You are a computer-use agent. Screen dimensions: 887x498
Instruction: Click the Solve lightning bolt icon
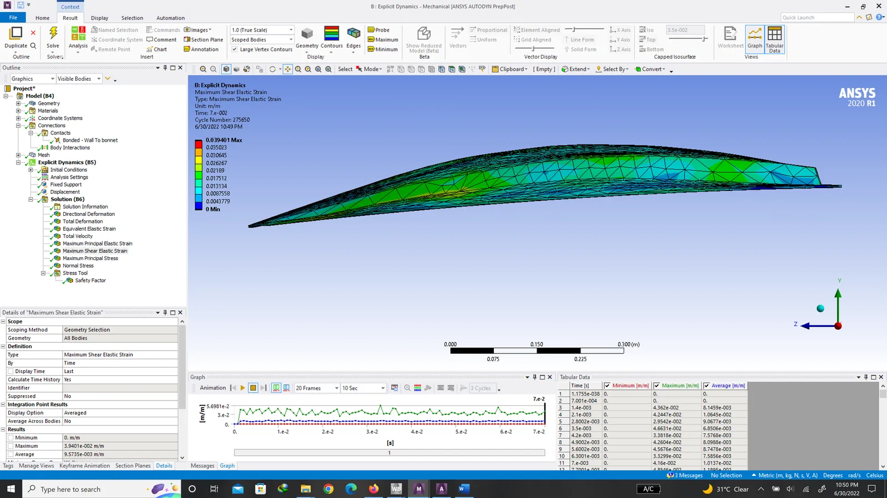(x=53, y=33)
